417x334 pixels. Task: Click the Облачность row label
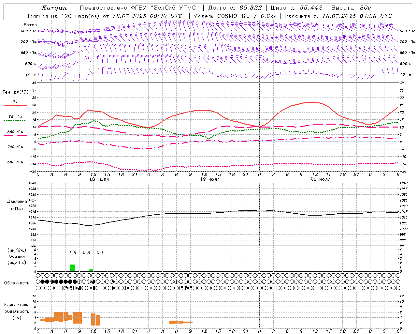coord(17,283)
